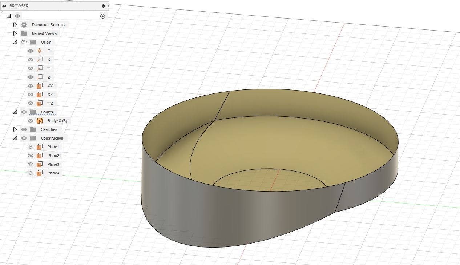Click the Named Views folder icon
The image size is (460, 265).
[24, 33]
